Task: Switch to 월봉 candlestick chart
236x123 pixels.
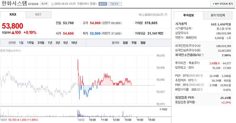Action: pyautogui.click(x=143, y=43)
